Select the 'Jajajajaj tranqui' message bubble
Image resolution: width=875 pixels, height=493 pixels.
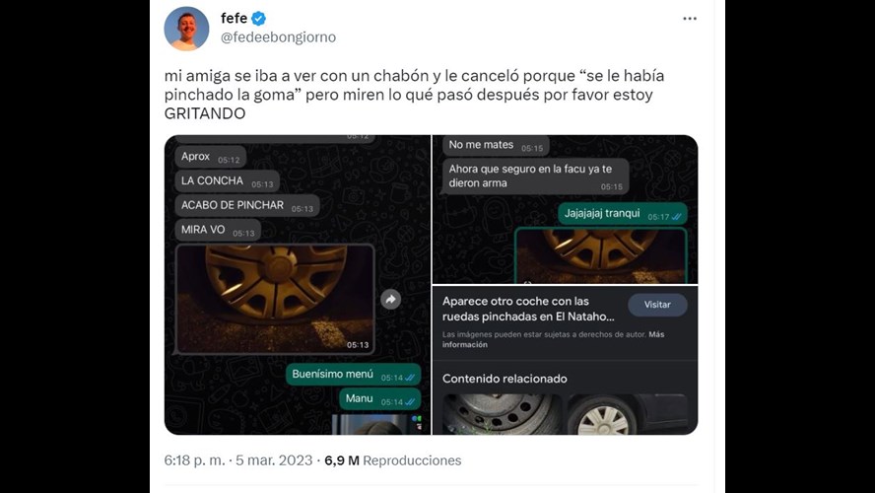(x=623, y=214)
